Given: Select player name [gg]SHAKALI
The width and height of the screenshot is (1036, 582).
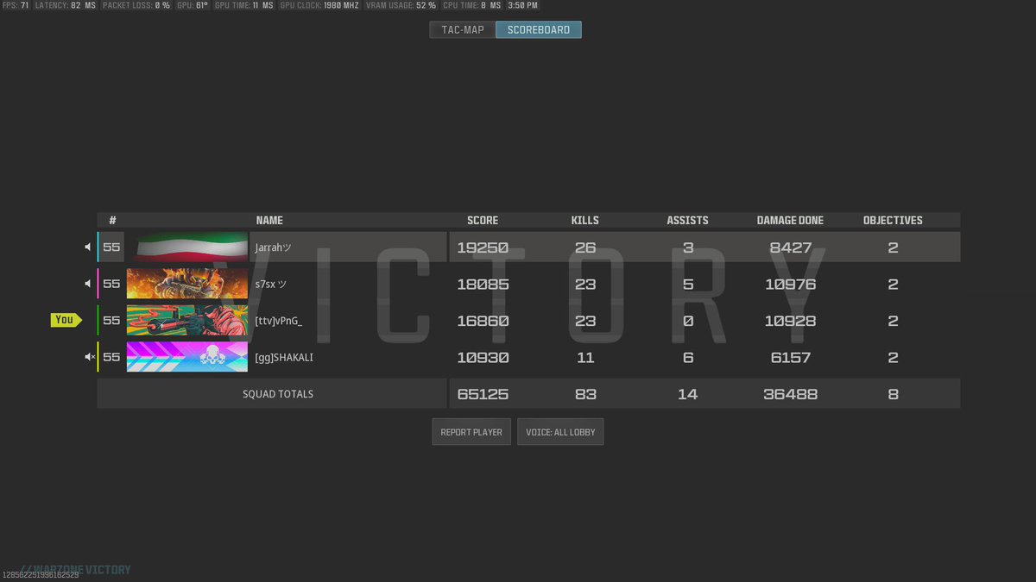Looking at the screenshot, I should click(284, 357).
